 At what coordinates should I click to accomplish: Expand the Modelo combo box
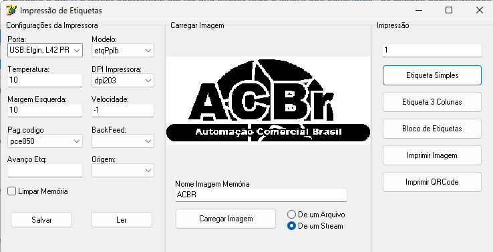coord(123,51)
